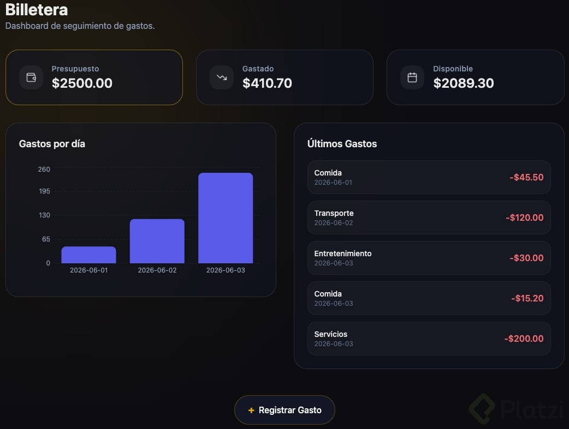Click the tallest bar for 2026-06-03

(226, 217)
